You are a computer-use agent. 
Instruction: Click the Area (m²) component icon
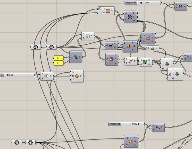(x=111, y=45)
